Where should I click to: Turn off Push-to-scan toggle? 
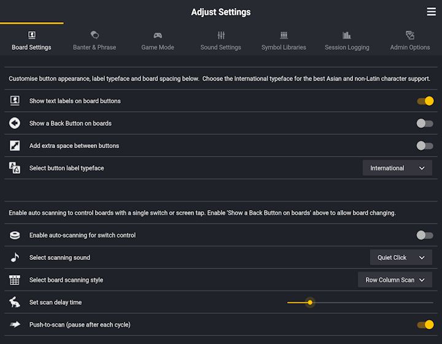(425, 324)
